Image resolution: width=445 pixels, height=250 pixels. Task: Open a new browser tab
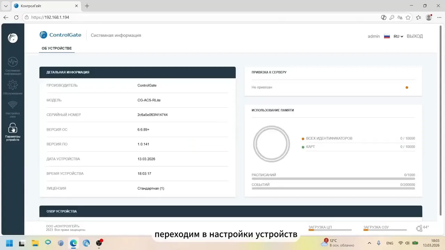click(x=87, y=6)
